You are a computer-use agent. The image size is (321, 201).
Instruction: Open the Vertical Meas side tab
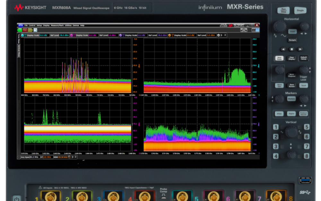[19, 51]
